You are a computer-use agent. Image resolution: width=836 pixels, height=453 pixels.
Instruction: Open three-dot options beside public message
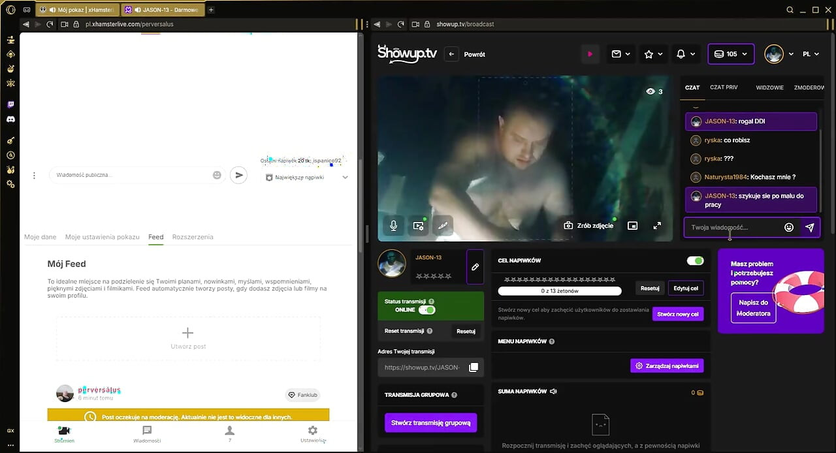(35, 175)
